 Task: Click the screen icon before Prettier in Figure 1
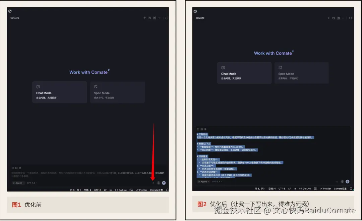tap(131, 190)
